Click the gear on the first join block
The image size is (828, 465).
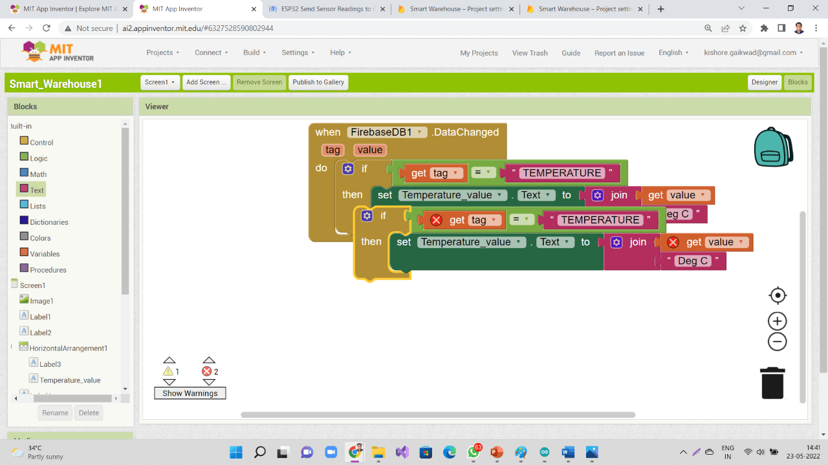coord(598,195)
